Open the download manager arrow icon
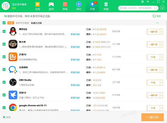This screenshot has width=167, height=123. (162, 8)
